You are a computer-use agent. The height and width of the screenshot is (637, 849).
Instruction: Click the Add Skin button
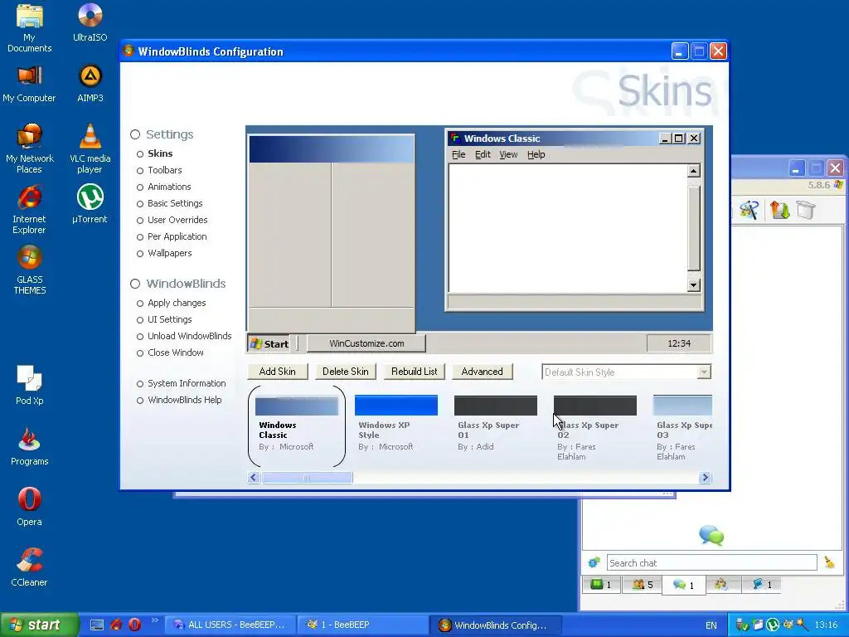point(277,372)
